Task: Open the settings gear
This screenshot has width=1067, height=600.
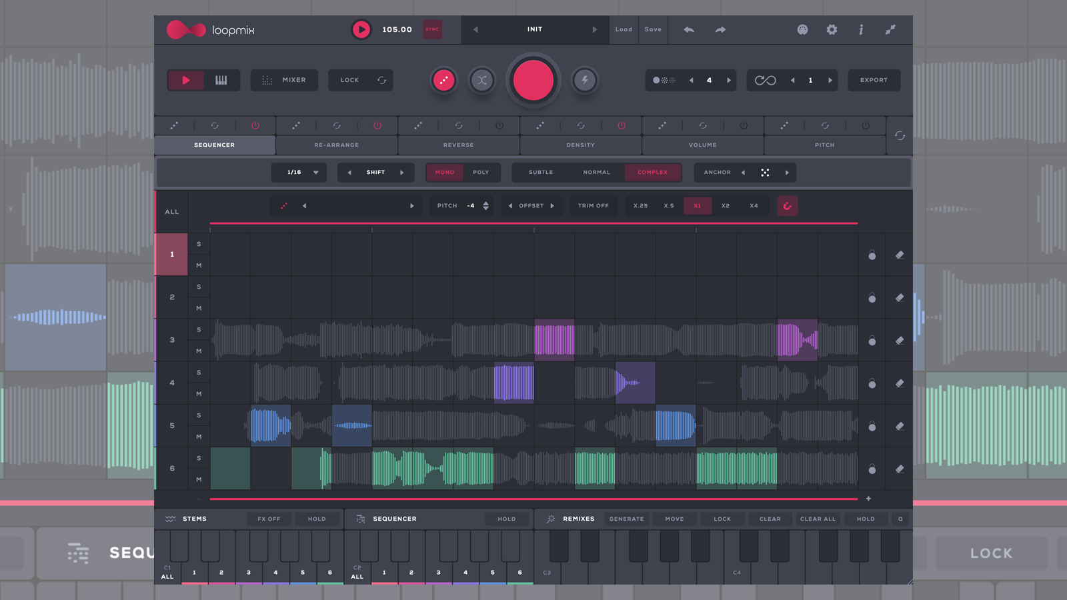Action: pyautogui.click(x=832, y=29)
